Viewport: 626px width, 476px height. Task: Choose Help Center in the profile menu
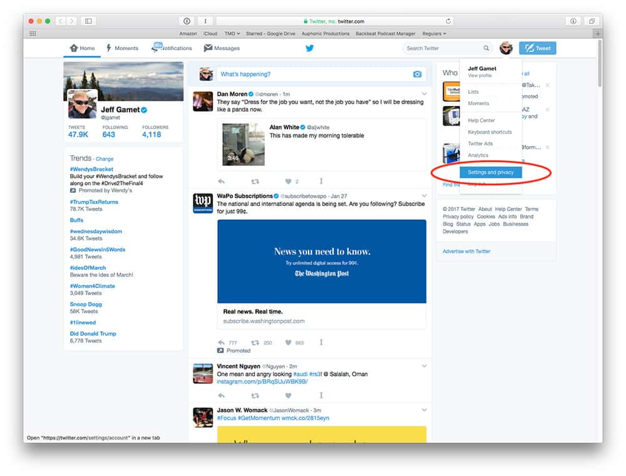[481, 121]
